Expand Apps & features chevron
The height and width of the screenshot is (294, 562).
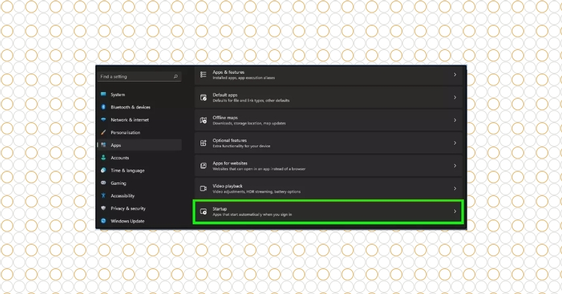point(455,74)
